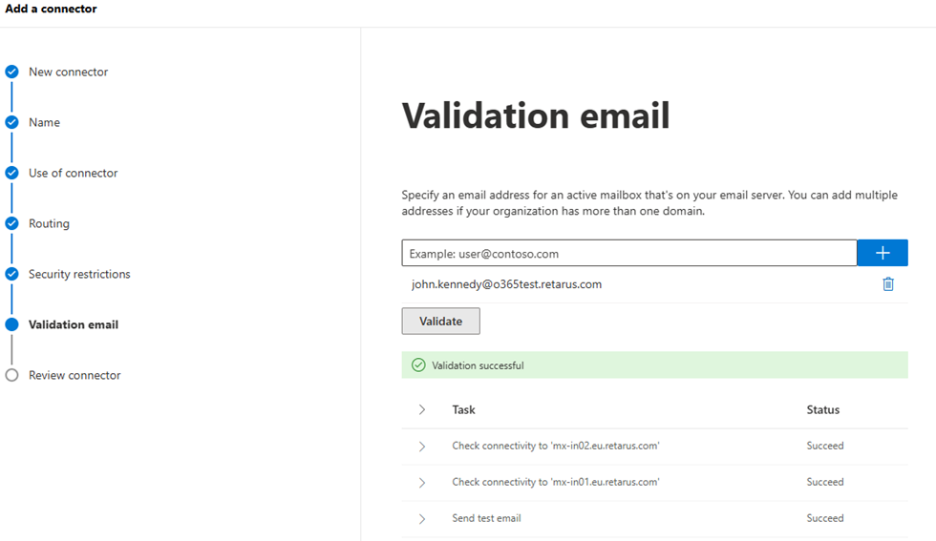Select the current Validation email step dot
The width and height of the screenshot is (936, 541).
pyautogui.click(x=11, y=324)
